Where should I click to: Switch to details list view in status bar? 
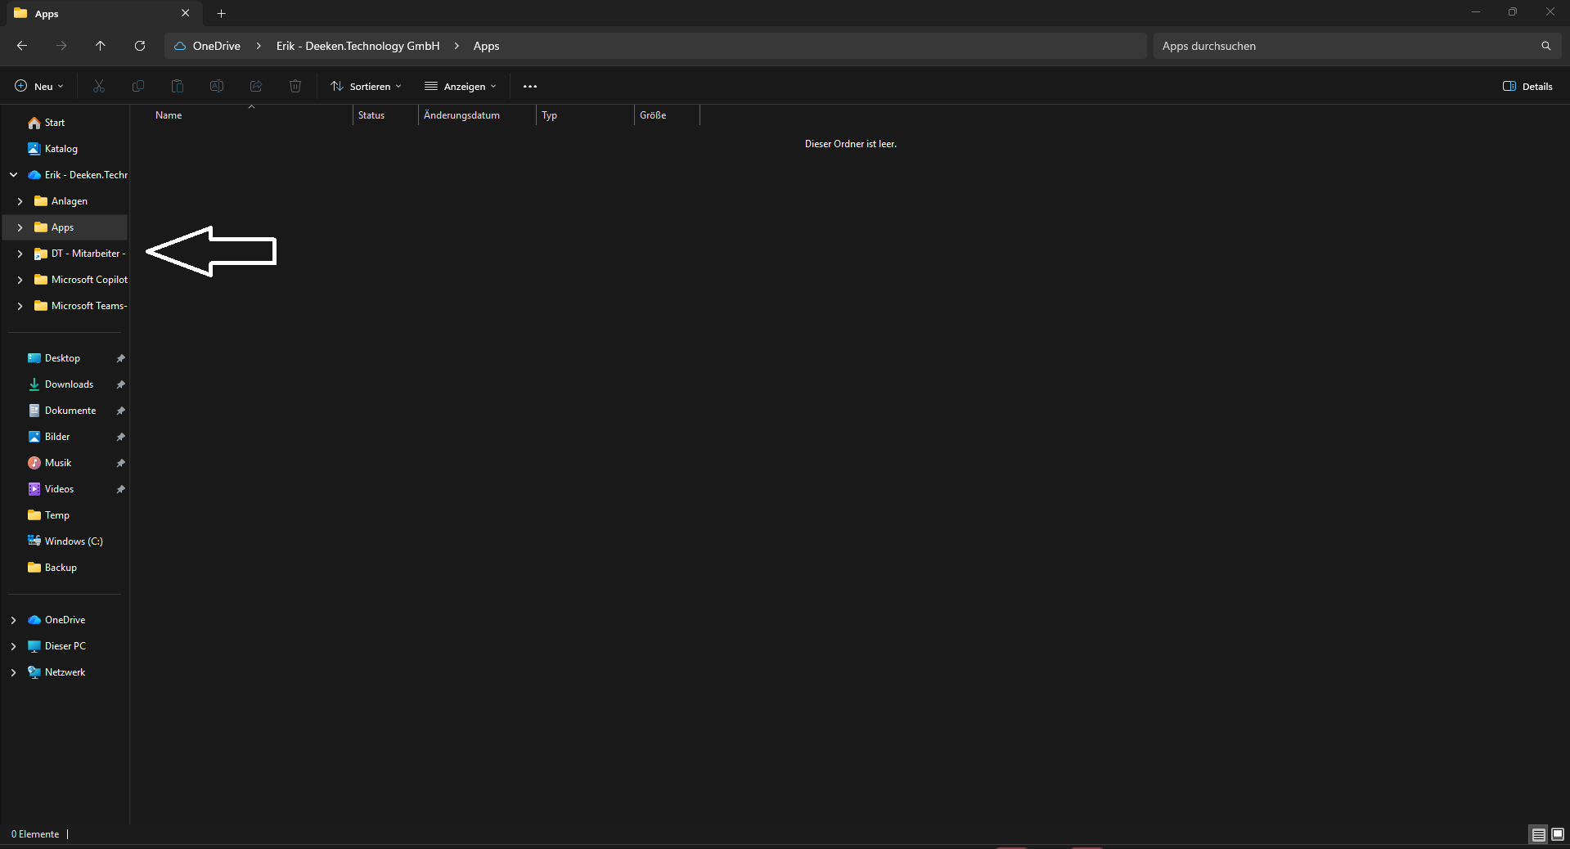(x=1538, y=834)
